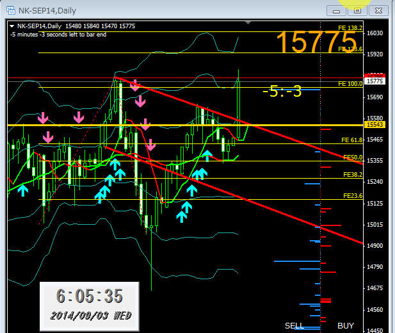Click the 15465 price scale value
395x333 pixels.
(x=375, y=140)
